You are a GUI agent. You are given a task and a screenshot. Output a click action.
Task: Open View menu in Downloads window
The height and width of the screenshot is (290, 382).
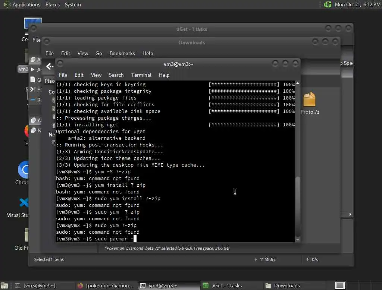pos(83,53)
